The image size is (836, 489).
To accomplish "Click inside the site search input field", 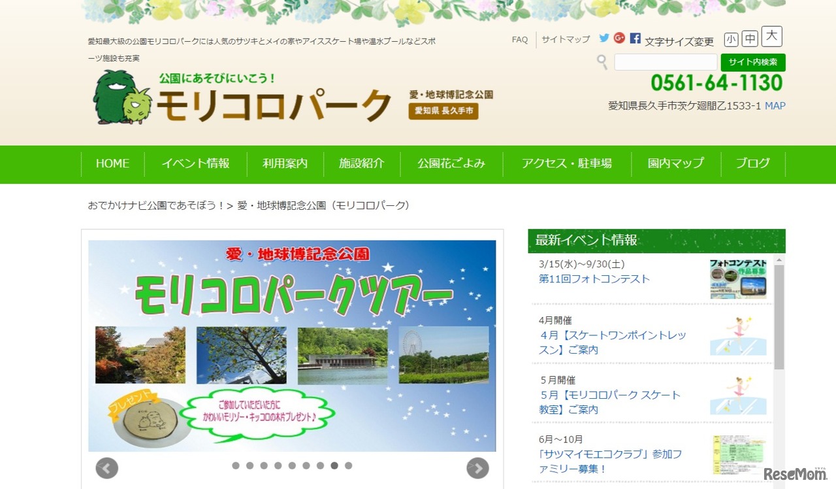I will click(x=665, y=61).
